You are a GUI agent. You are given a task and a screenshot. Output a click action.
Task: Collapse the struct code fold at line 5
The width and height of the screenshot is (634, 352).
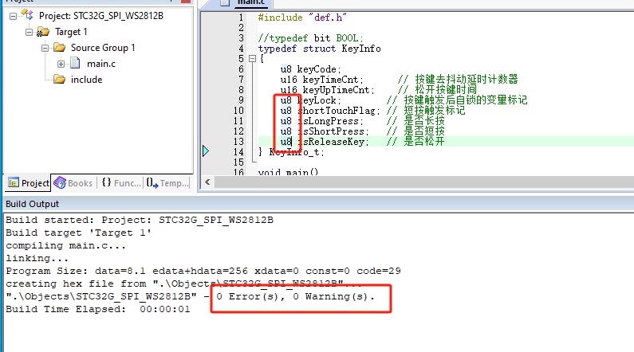(252, 59)
